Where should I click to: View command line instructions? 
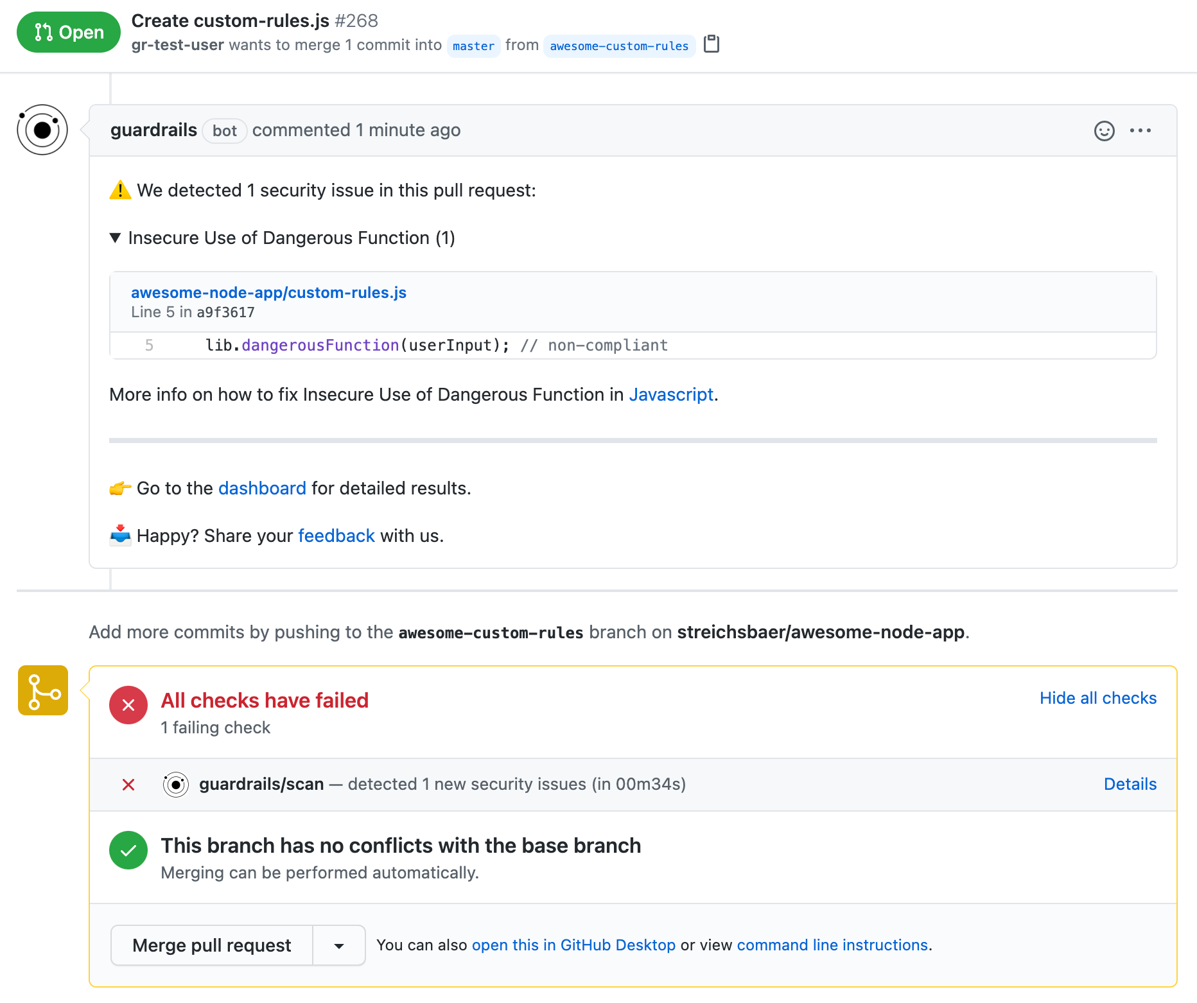(832, 945)
